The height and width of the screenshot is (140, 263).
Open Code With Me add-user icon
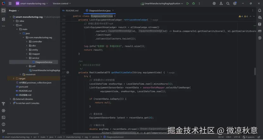tap(221, 3)
